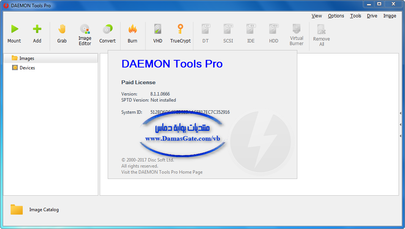This screenshot has height=229, width=405.
Task: Open the TrueCrypt key tool
Action: point(180,29)
